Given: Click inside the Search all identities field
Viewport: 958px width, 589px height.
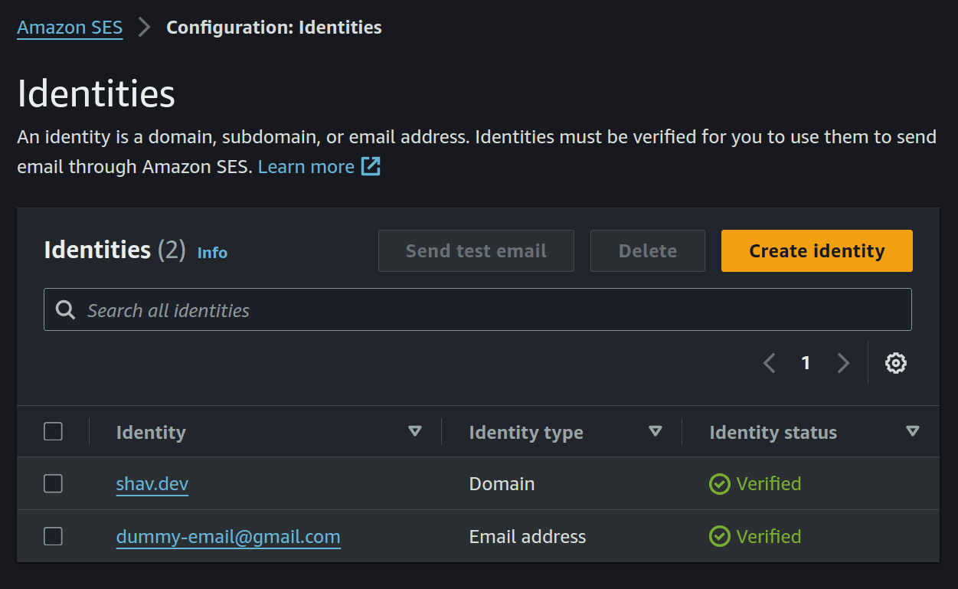Looking at the screenshot, I should tap(306, 309).
